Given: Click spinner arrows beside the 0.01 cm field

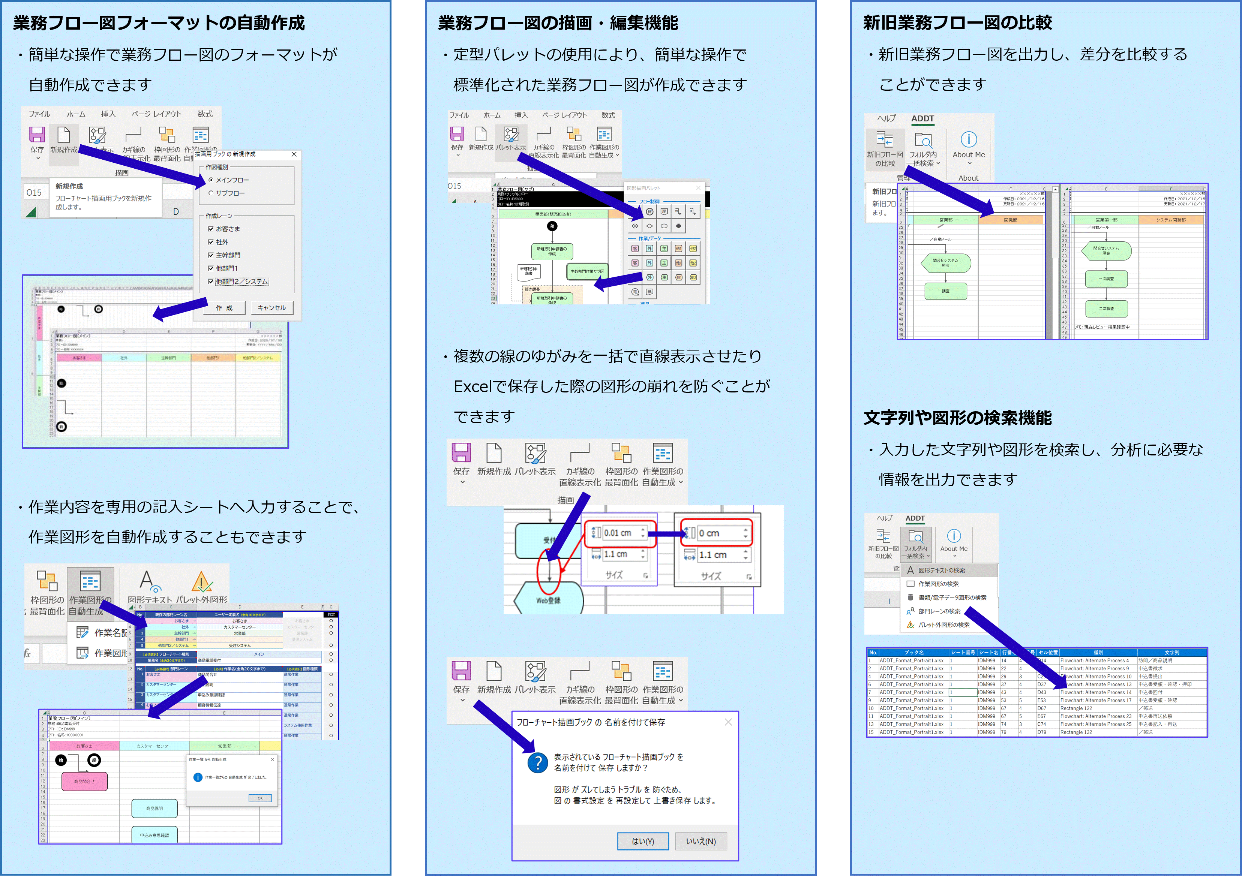Looking at the screenshot, I should tap(643, 533).
